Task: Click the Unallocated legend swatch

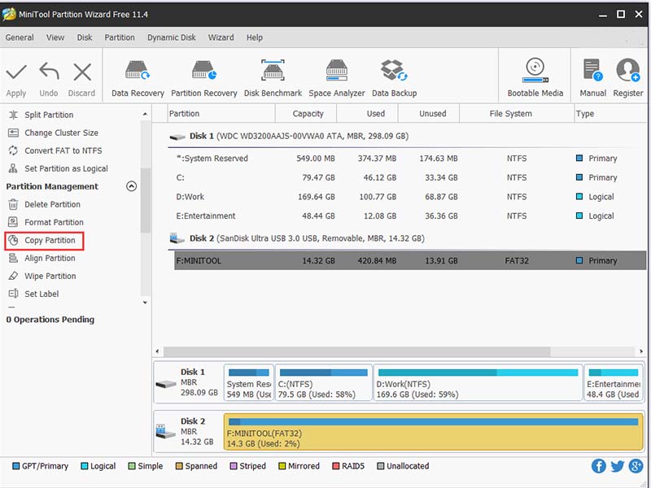Action: (380, 466)
